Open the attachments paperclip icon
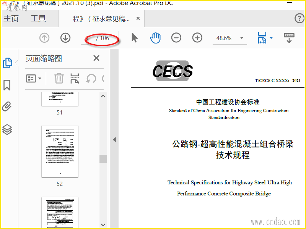This screenshot has height=229, width=306. tap(7, 106)
